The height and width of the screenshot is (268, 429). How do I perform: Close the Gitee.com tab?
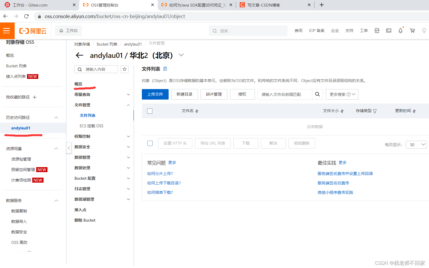[x=74, y=5]
